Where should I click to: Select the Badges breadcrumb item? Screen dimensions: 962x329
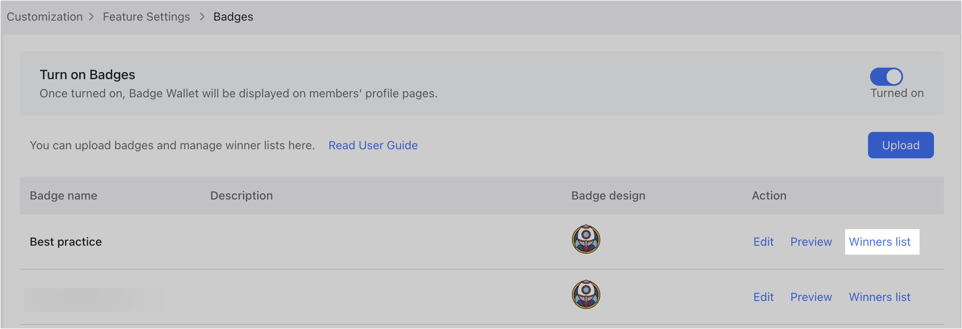(x=233, y=16)
